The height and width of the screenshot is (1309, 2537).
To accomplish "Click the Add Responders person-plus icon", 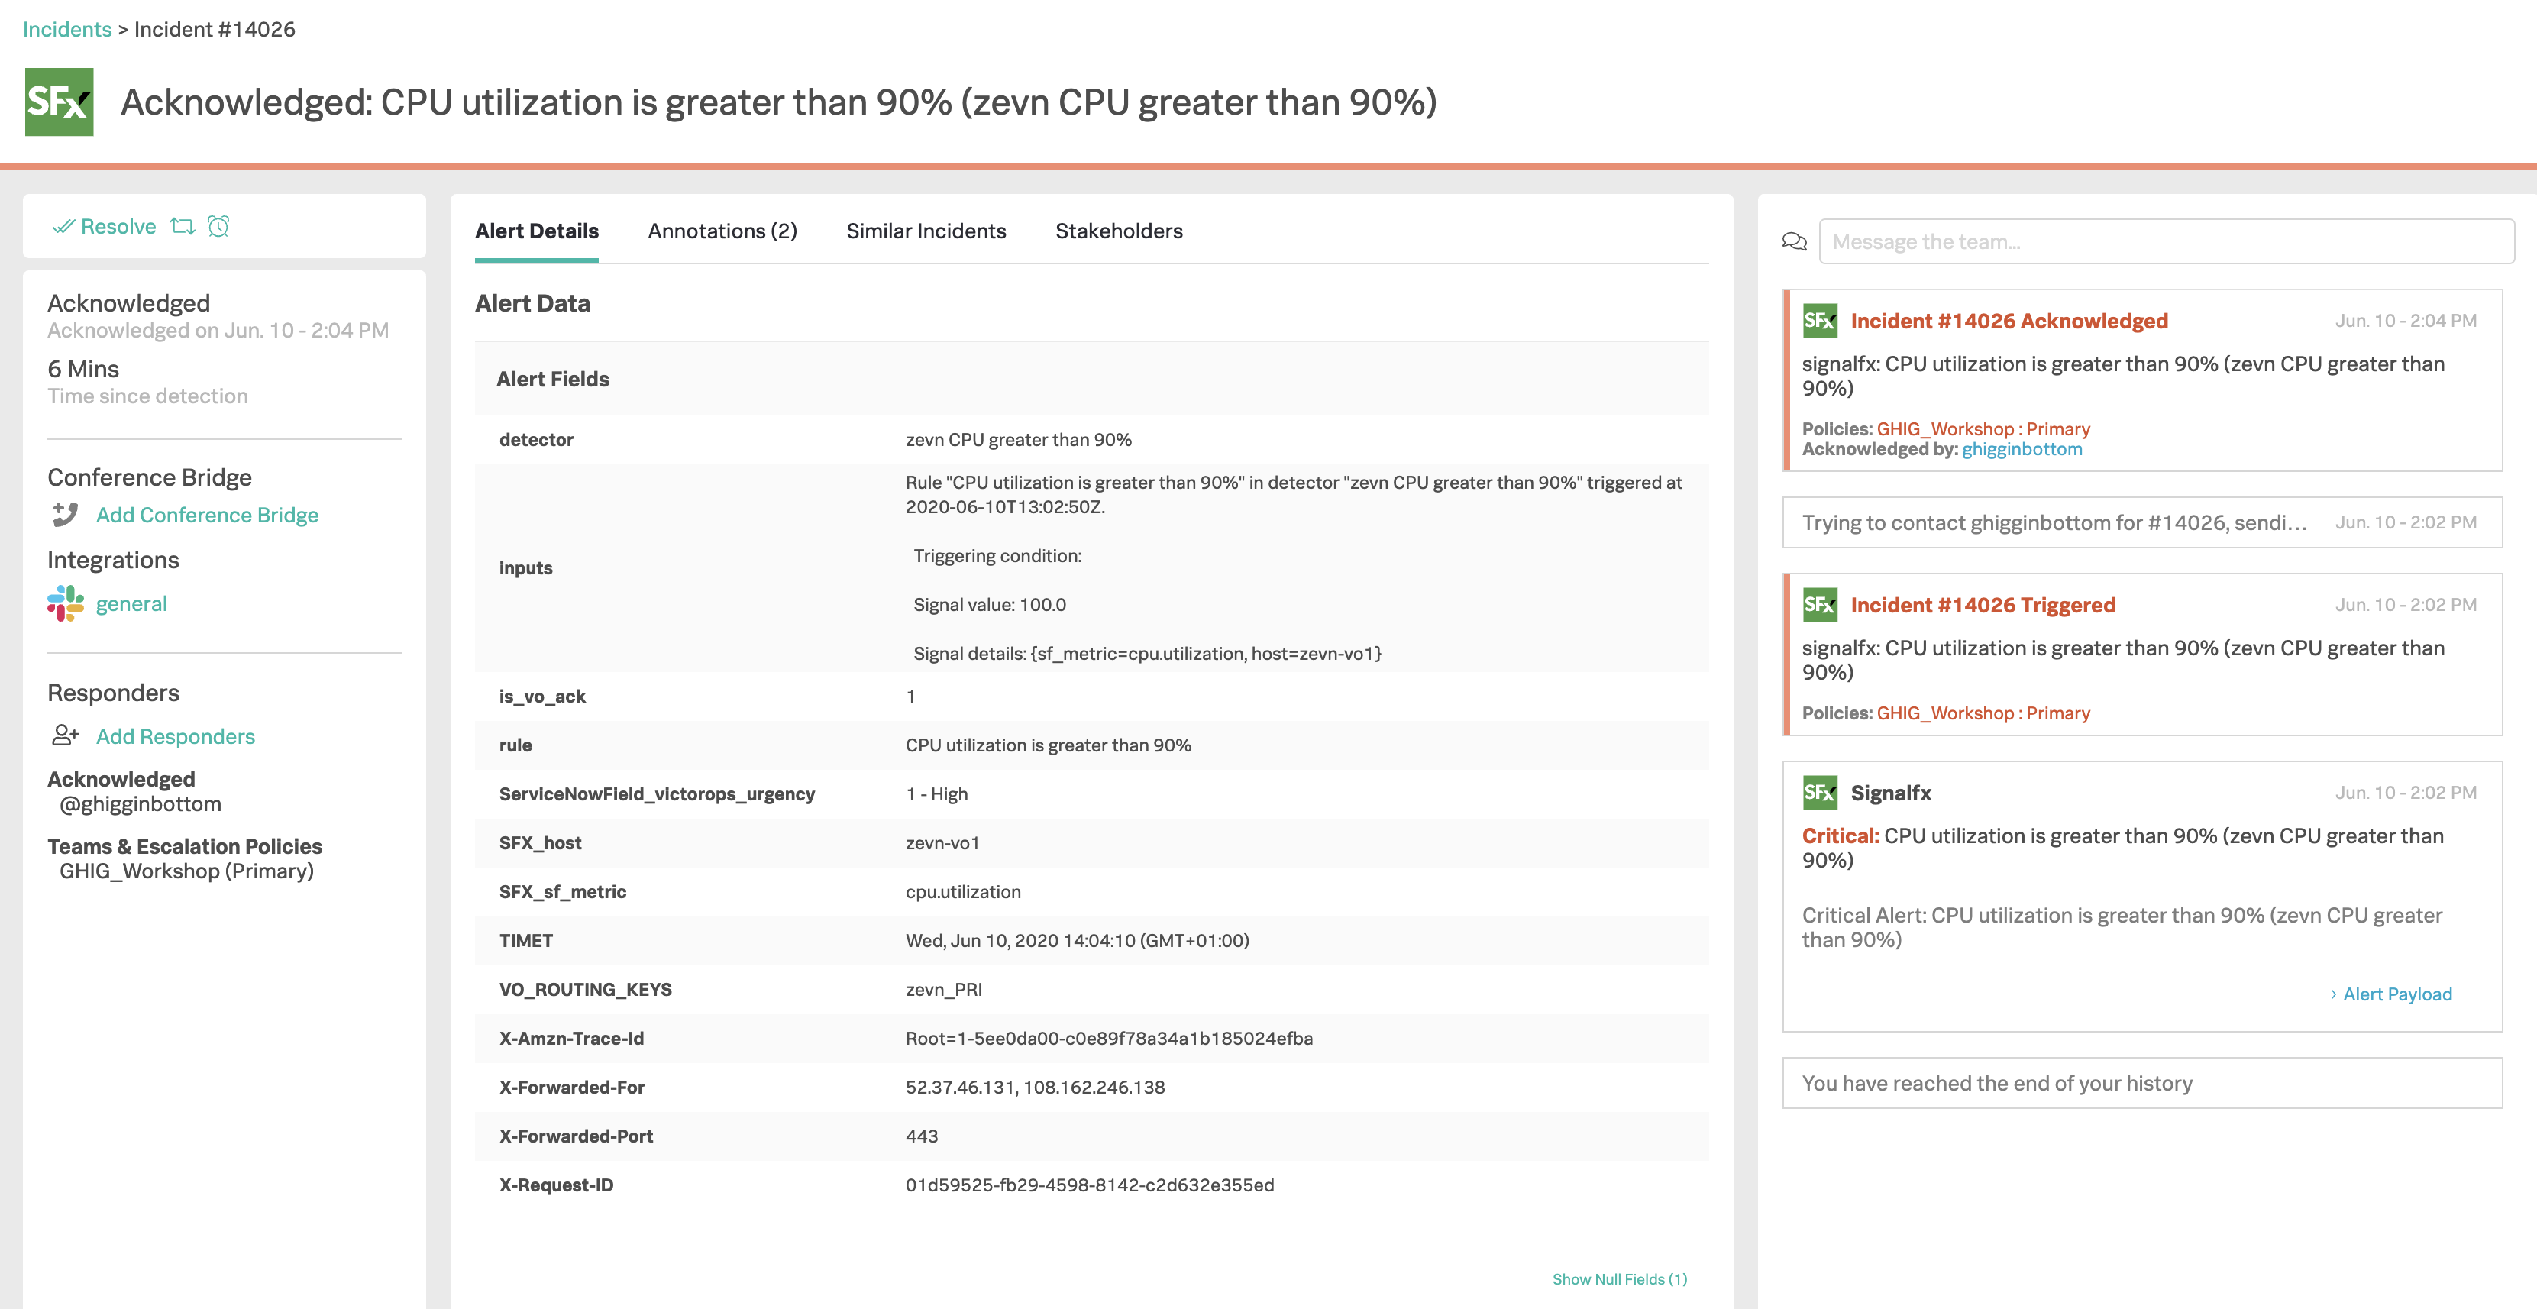I will (65, 735).
